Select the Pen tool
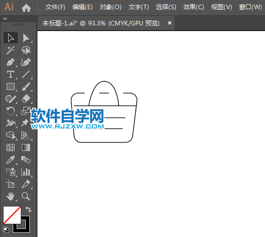The height and width of the screenshot is (237, 265). (x=11, y=62)
